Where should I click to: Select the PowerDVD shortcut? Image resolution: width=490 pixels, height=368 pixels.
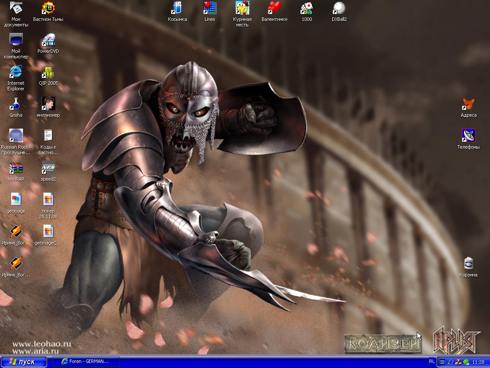click(x=48, y=43)
